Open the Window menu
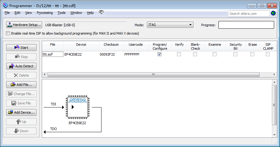The image size is (280, 147). coord(76,13)
